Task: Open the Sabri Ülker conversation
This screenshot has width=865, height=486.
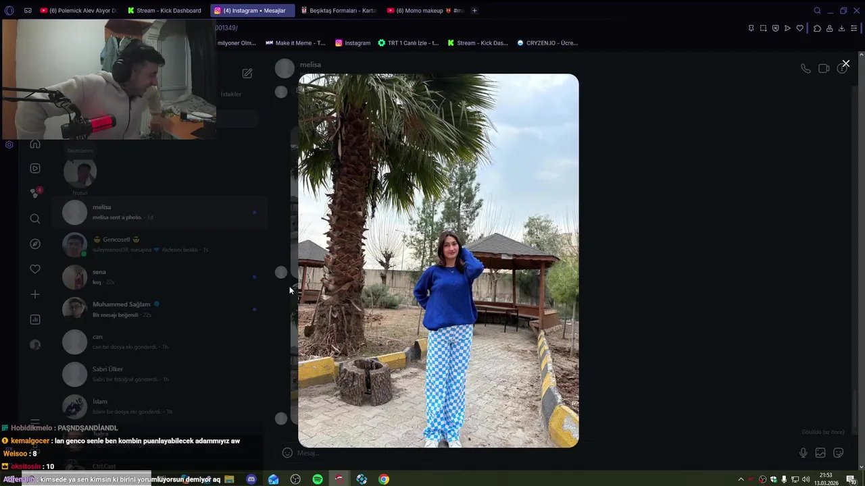Action: click(x=159, y=374)
